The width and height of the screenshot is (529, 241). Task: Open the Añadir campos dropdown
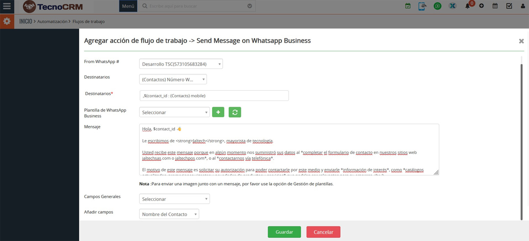click(x=169, y=214)
